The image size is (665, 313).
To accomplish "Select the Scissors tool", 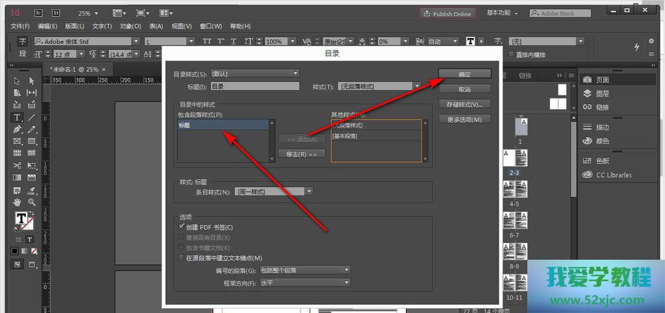I will [17, 165].
